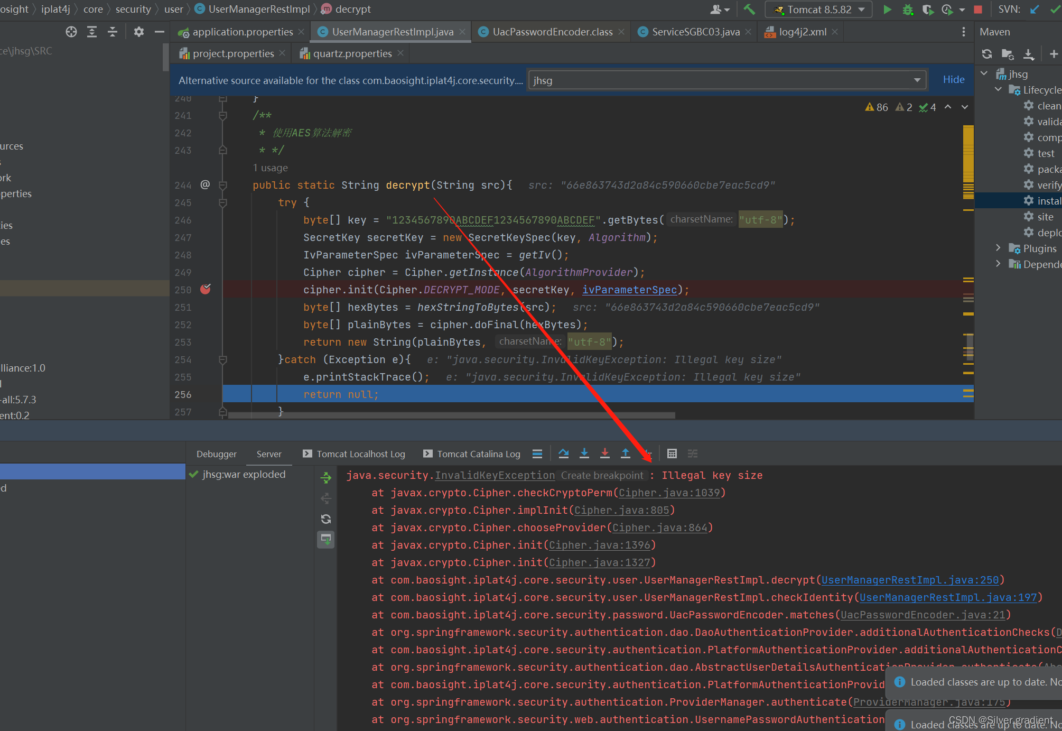Open Cipher.java:1039 stack trace link
Viewport: 1062px width, 731px height.
point(669,493)
